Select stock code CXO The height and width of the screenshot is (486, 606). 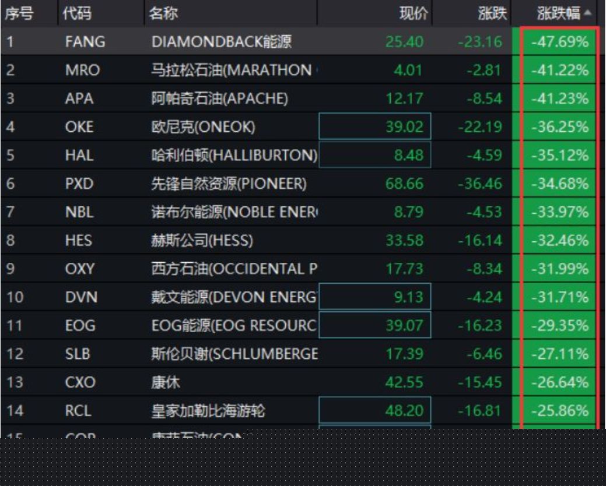(80, 382)
